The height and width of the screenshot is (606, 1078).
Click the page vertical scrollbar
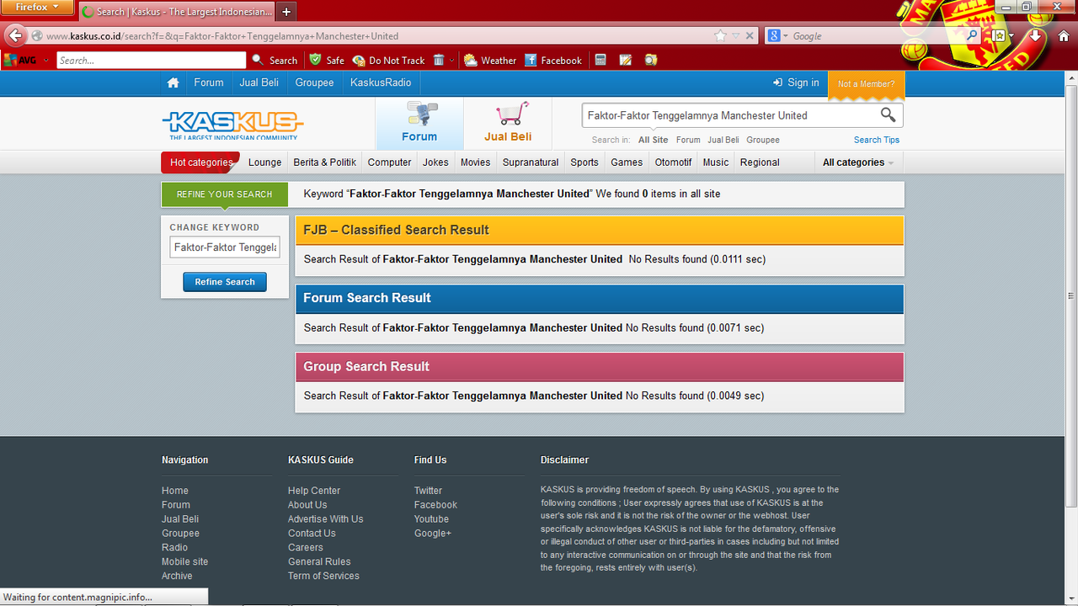click(x=1071, y=295)
